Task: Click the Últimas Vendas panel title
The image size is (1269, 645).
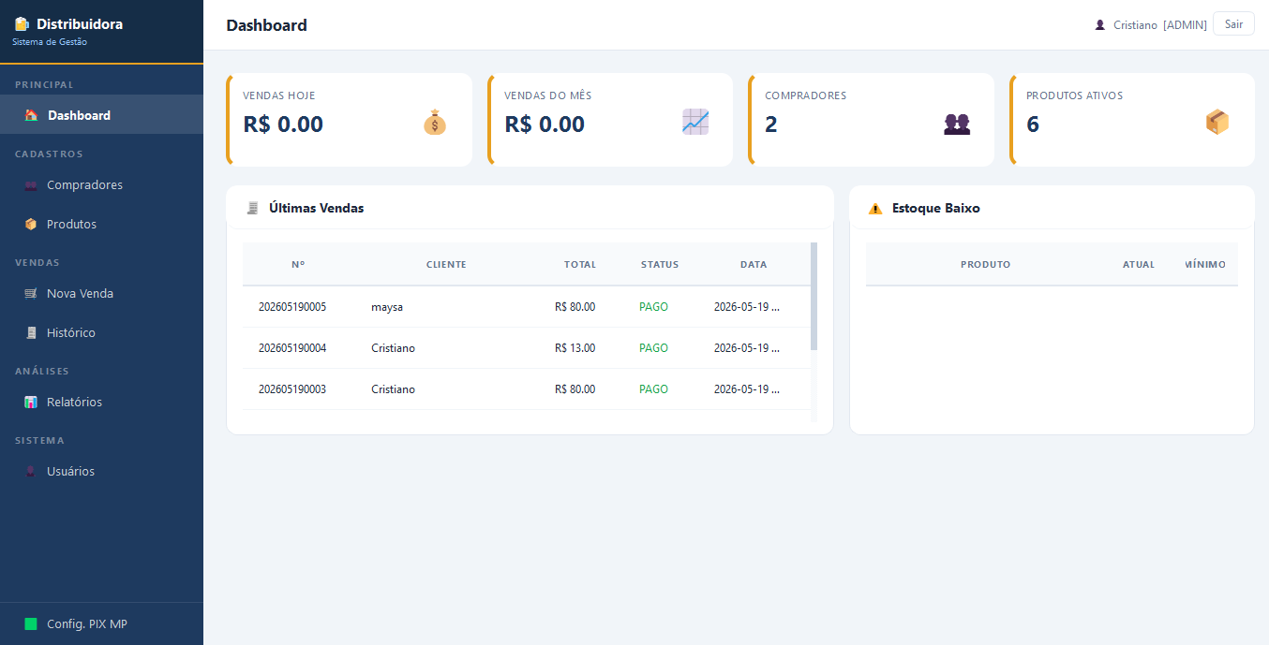Action: pyautogui.click(x=316, y=208)
